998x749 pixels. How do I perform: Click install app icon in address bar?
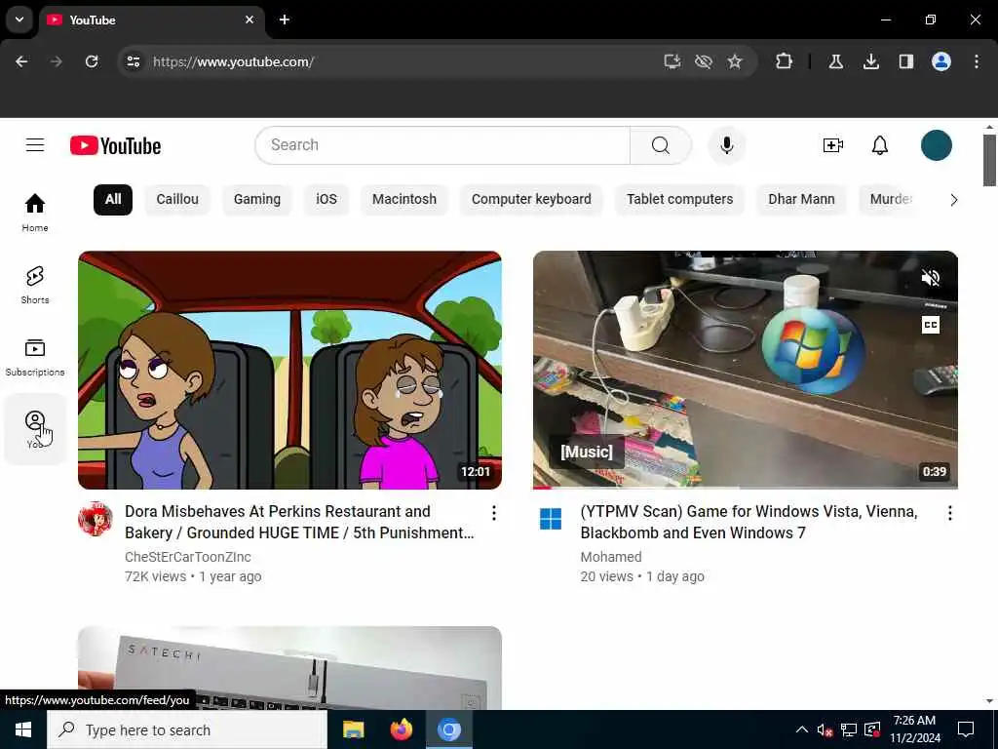click(672, 61)
